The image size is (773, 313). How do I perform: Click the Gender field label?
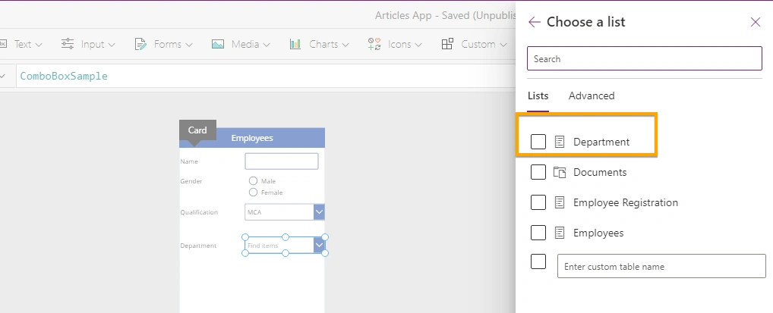(x=191, y=181)
